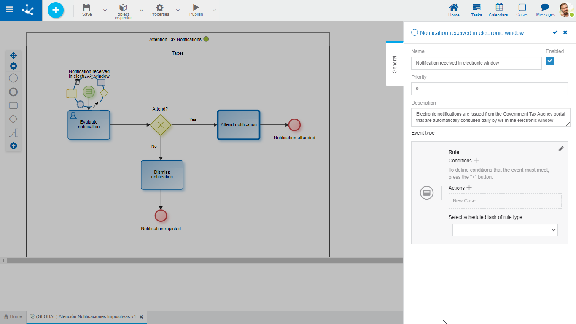The height and width of the screenshot is (324, 576).
Task: Select the General side tab
Action: point(395,64)
